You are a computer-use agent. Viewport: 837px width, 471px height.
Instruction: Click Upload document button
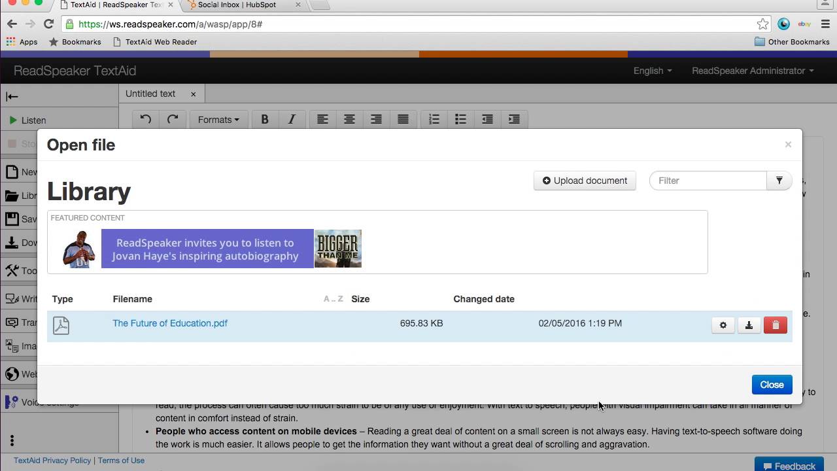(x=585, y=181)
